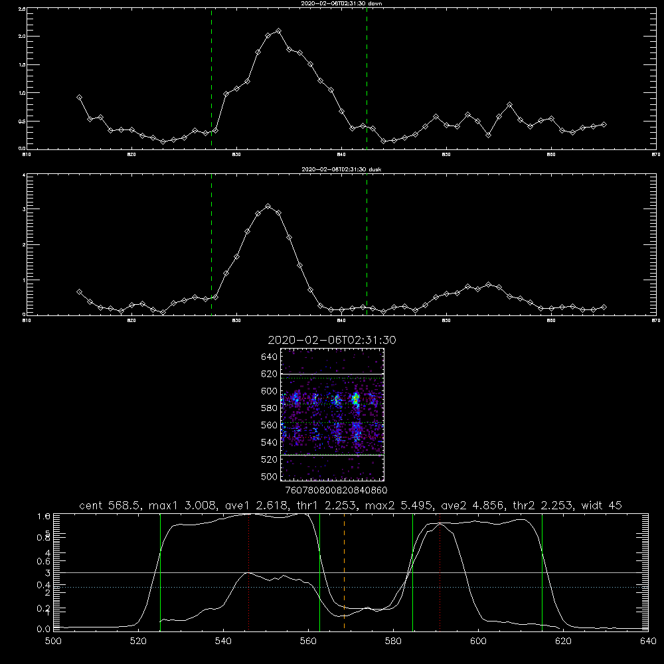
Task: Click the timestamp title above the heatmap image
Action: click(332, 340)
